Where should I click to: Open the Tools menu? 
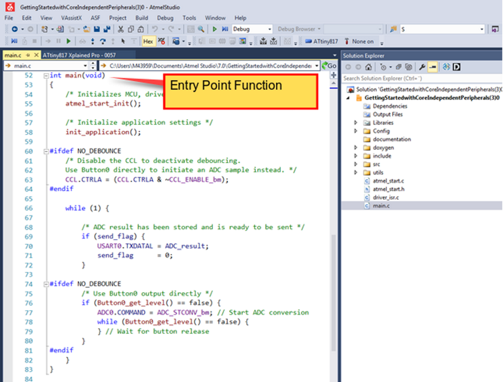pos(189,18)
